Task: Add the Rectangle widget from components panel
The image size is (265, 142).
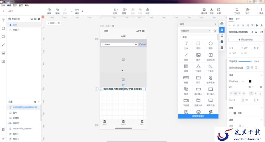Action: [x=198, y=45]
